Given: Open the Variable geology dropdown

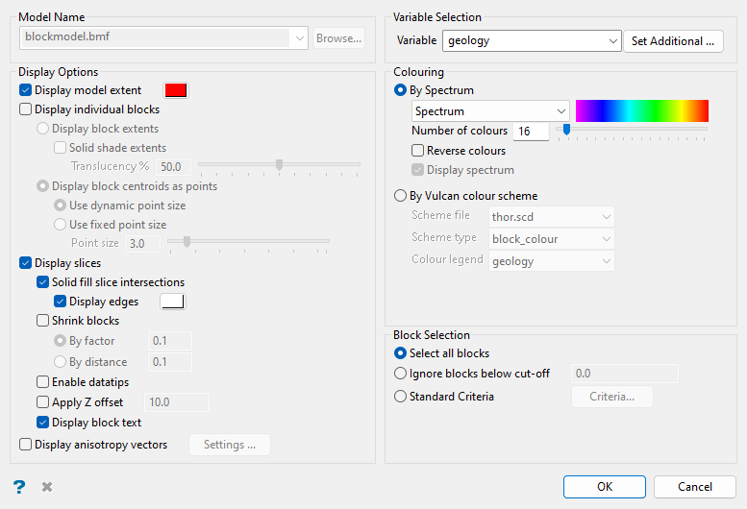Looking at the screenshot, I should (x=613, y=41).
